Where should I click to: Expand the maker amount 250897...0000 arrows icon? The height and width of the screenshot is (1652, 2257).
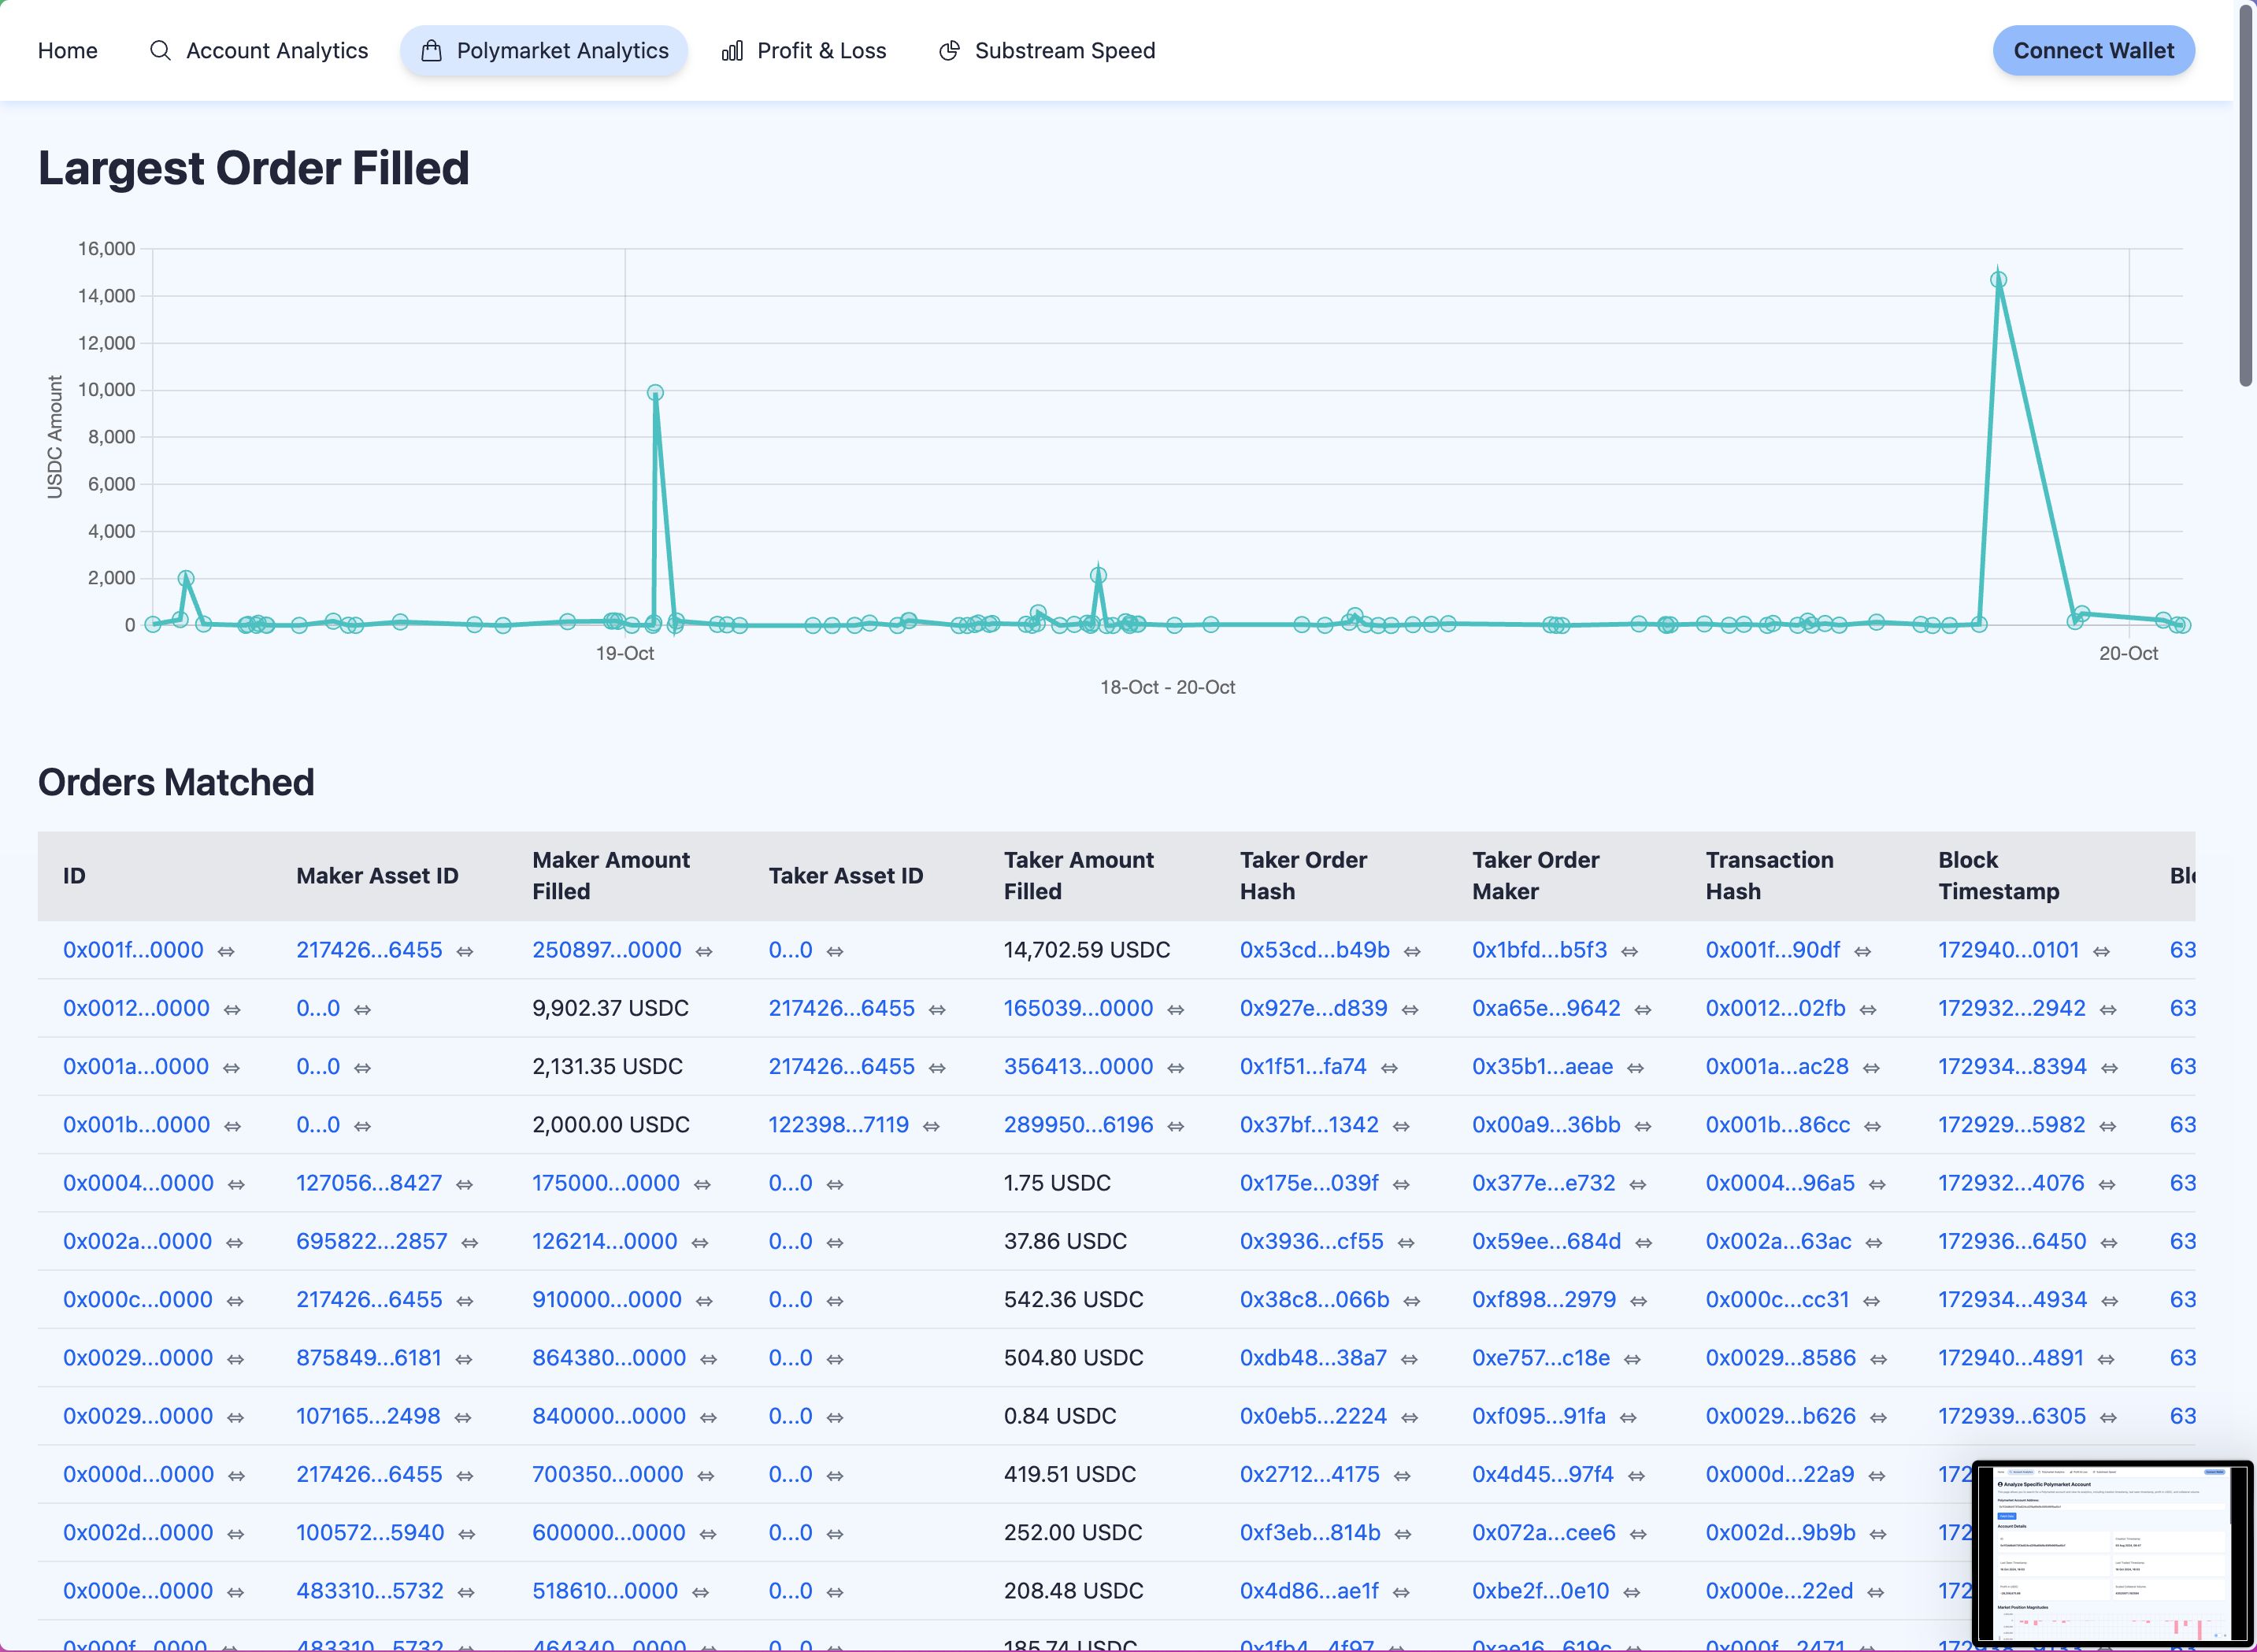point(704,951)
